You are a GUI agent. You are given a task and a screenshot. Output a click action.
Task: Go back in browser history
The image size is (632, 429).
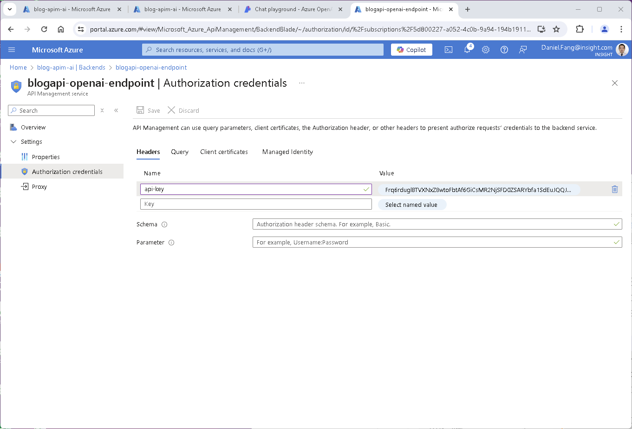click(11, 29)
